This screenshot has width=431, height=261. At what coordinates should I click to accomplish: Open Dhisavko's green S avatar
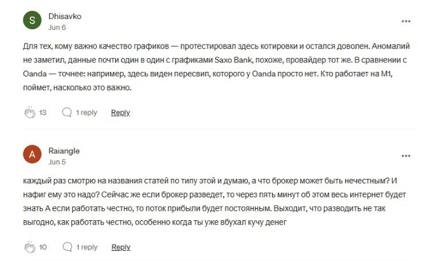32,21
